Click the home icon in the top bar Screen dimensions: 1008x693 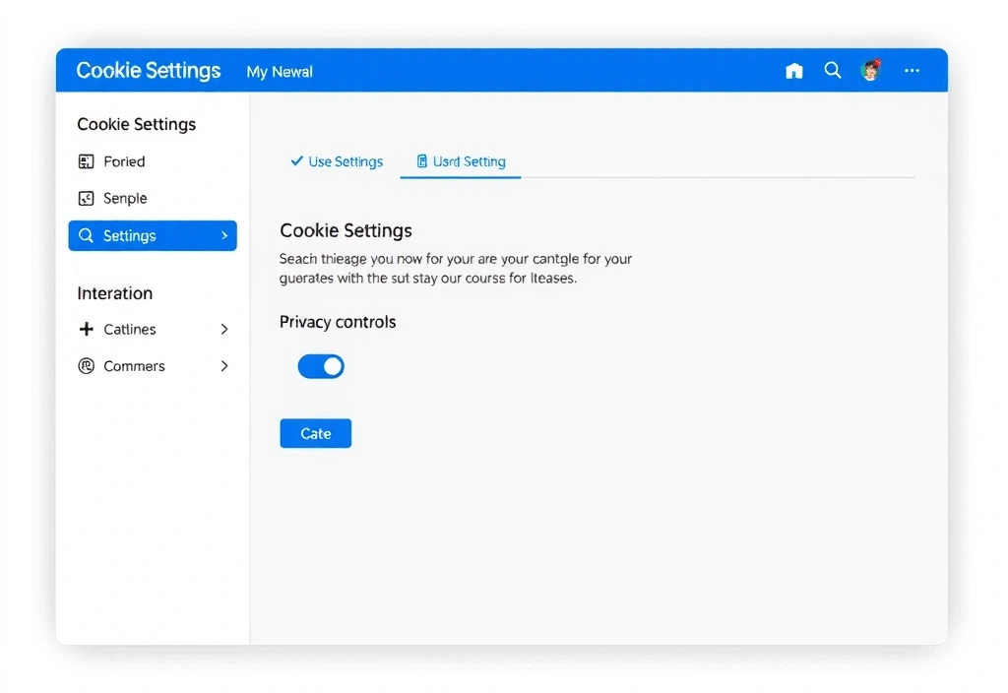pos(793,70)
